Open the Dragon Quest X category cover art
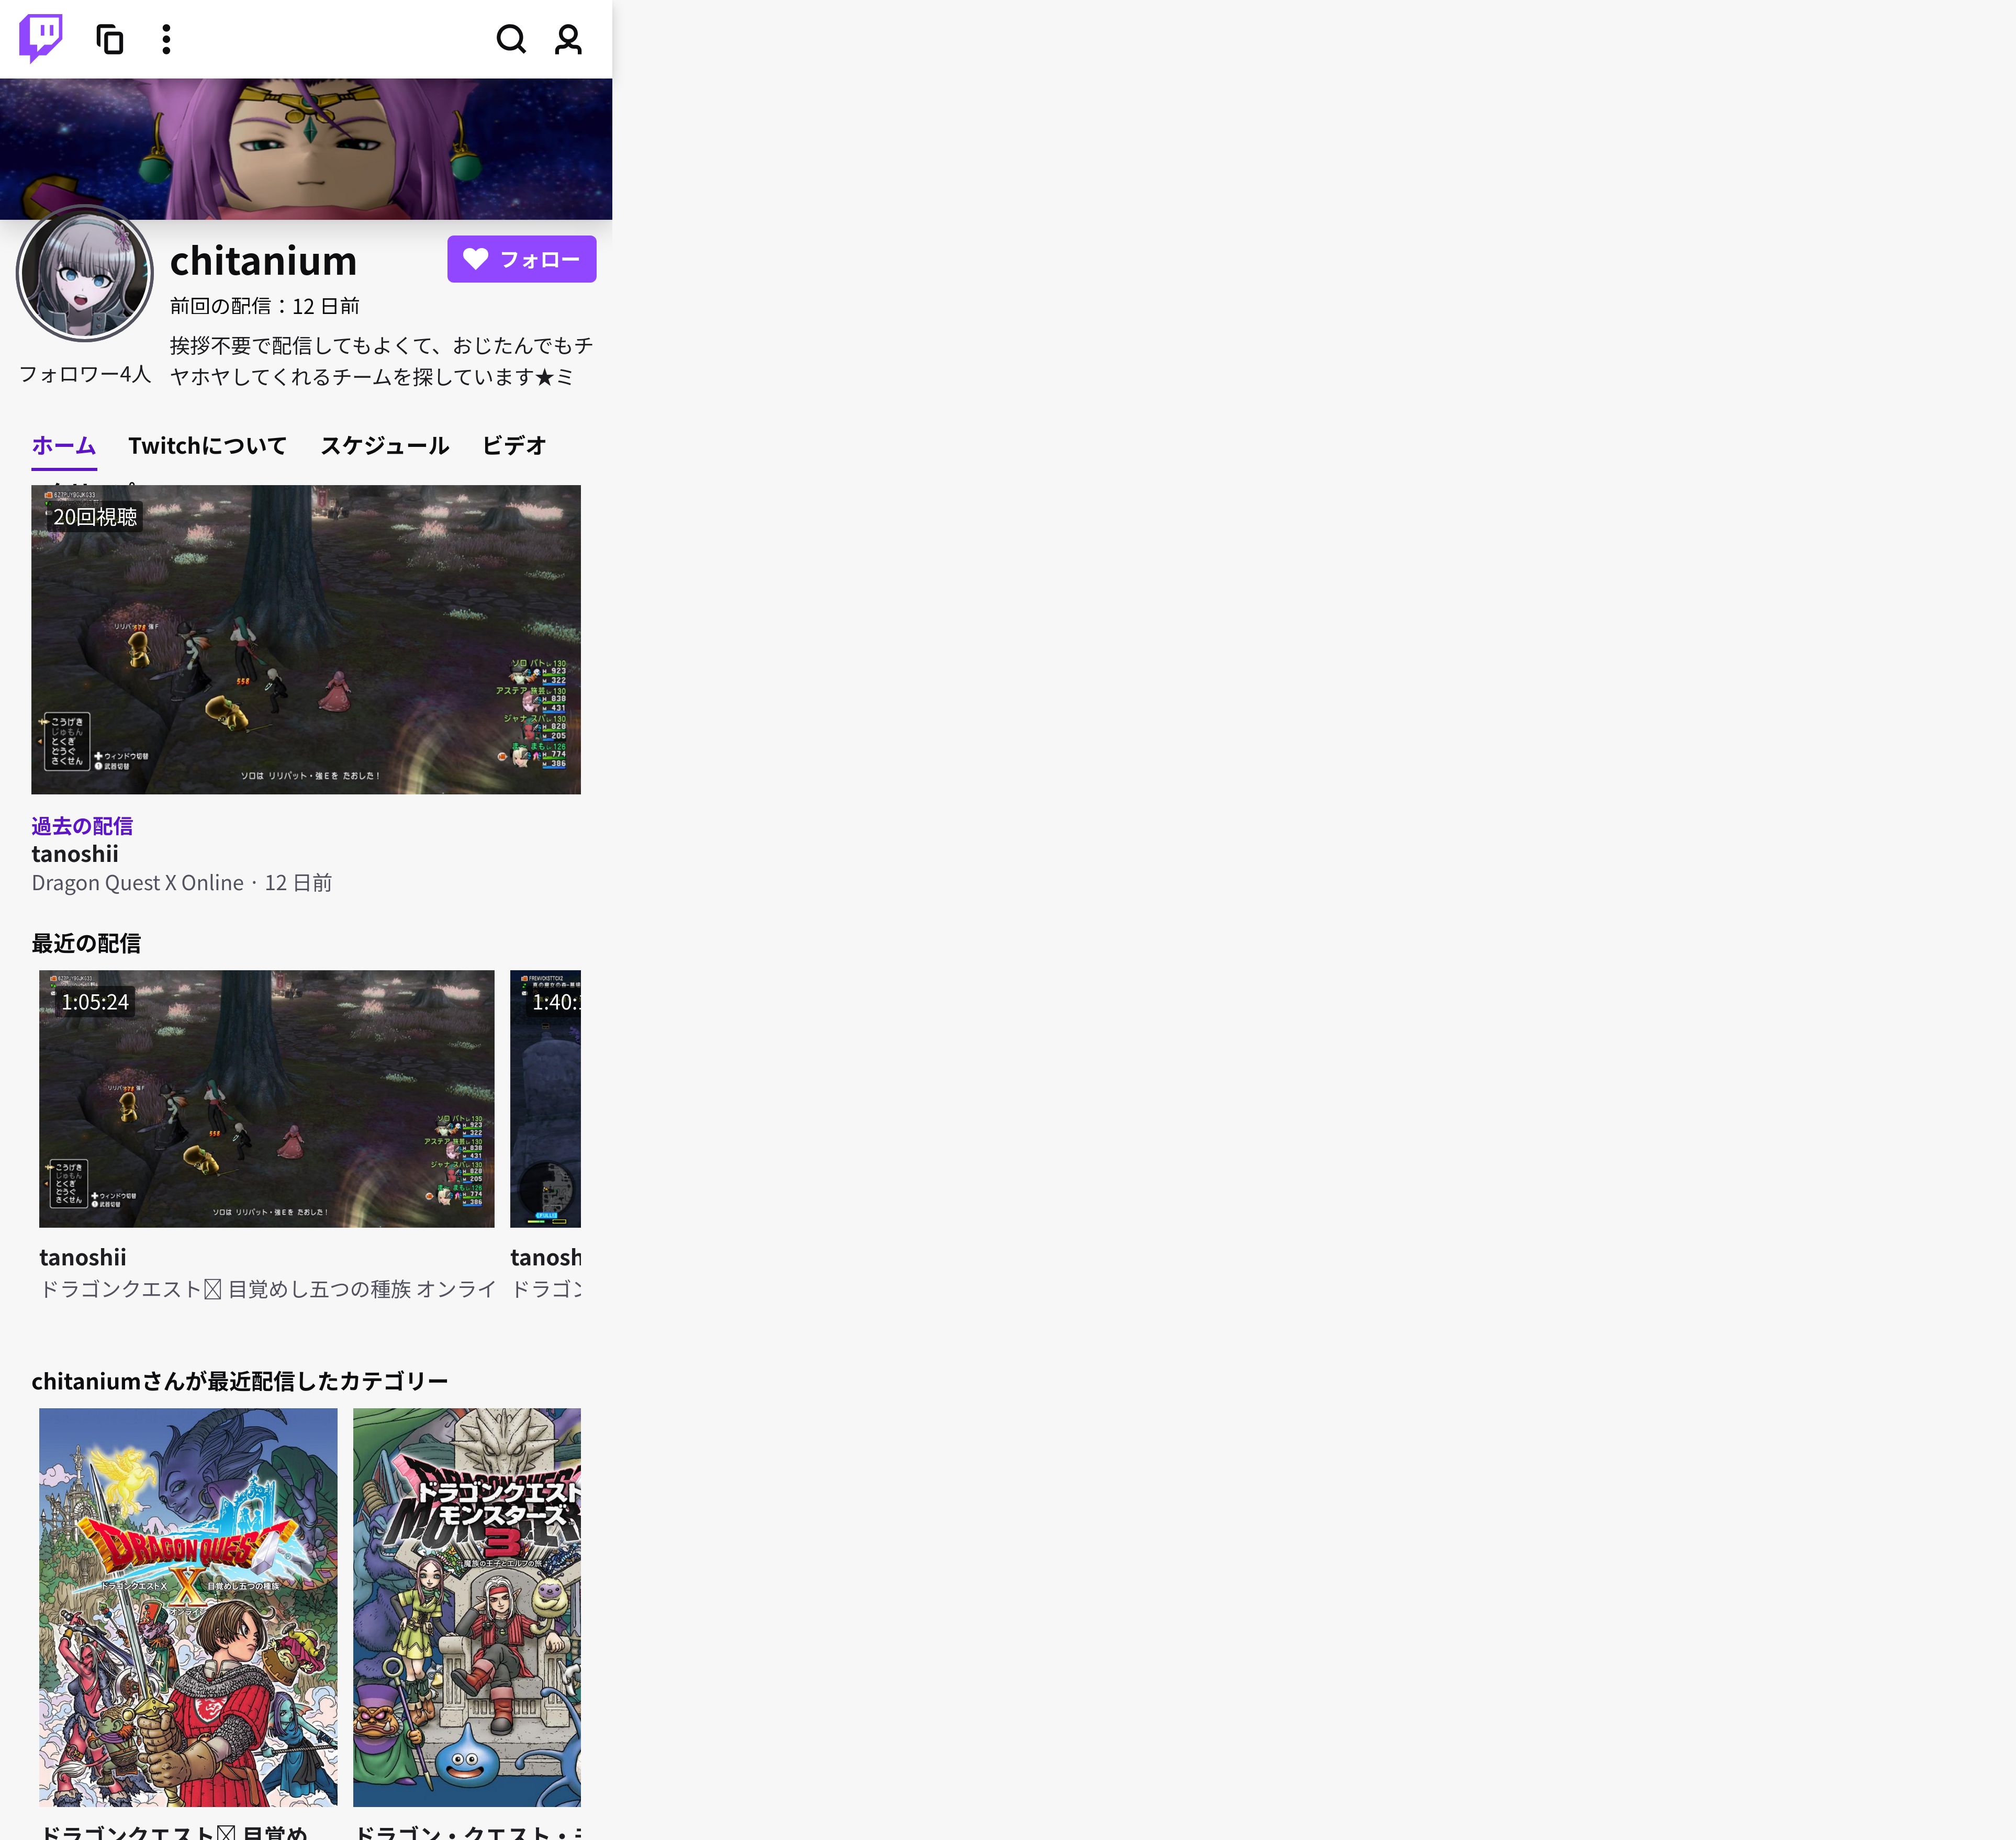This screenshot has height=1840, width=2016. 188,1607
